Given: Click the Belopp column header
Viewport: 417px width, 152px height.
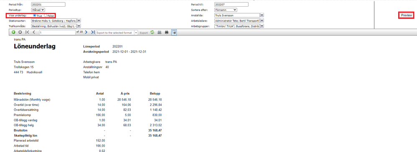Looking at the screenshot, I should 155,94.
